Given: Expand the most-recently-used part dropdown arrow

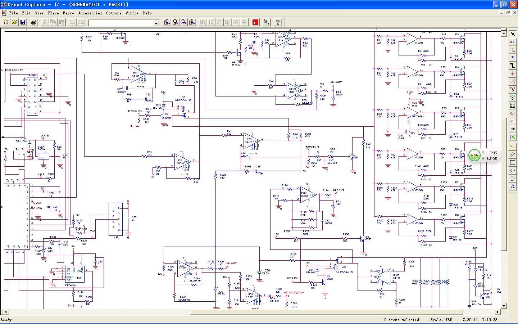Looking at the screenshot, I should pyautogui.click(x=156, y=23).
